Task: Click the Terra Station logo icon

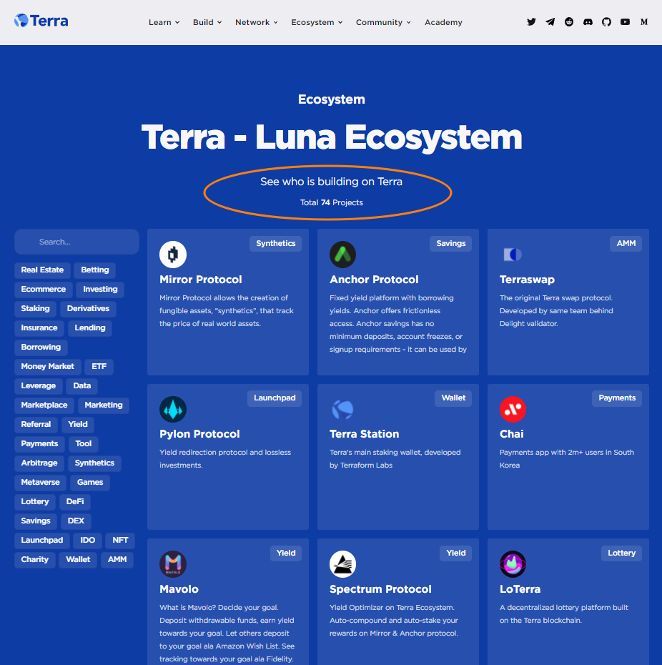Action: 342,409
